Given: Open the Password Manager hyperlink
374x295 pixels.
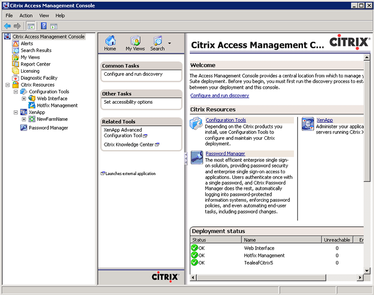Looking at the screenshot, I should coord(225,154).
